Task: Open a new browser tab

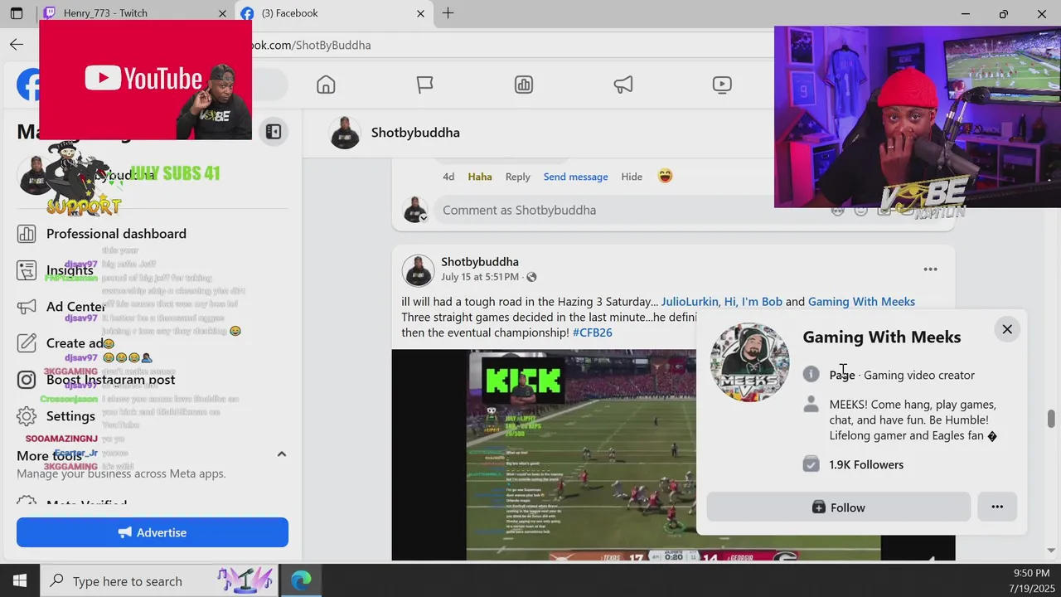Action: (448, 13)
